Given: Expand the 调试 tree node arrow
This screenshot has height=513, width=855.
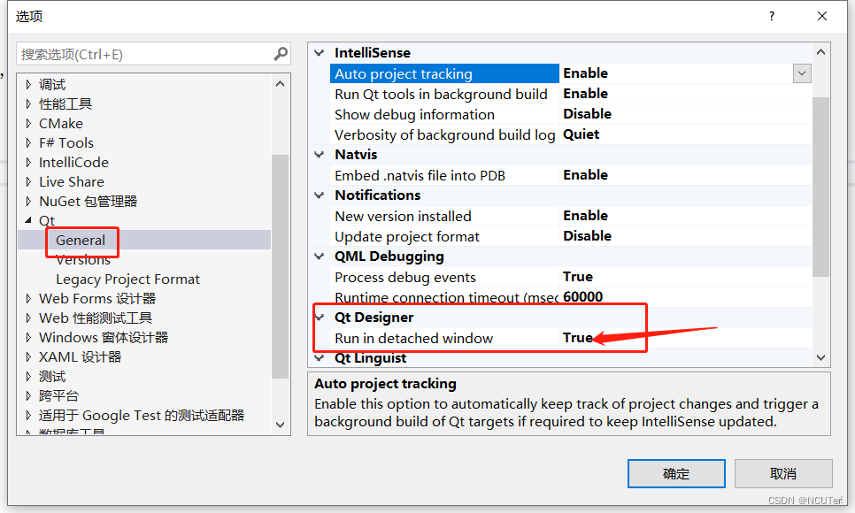Looking at the screenshot, I should pos(27,84).
